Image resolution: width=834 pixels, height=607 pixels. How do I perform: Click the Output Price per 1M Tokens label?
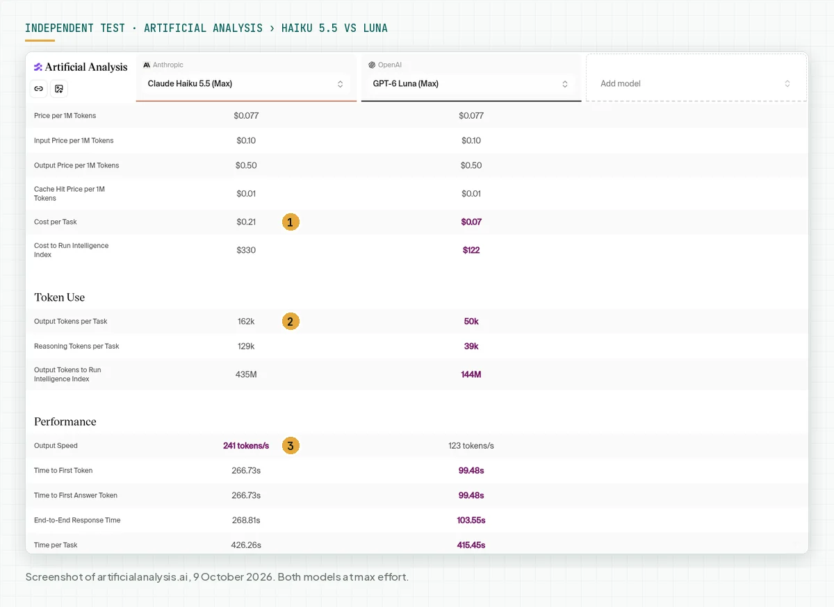tap(76, 166)
